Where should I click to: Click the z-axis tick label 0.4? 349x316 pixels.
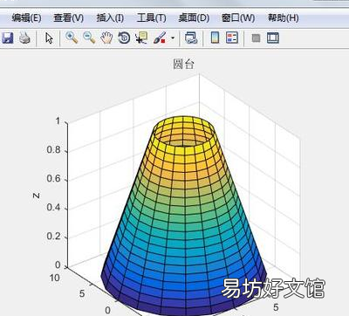tap(53, 207)
